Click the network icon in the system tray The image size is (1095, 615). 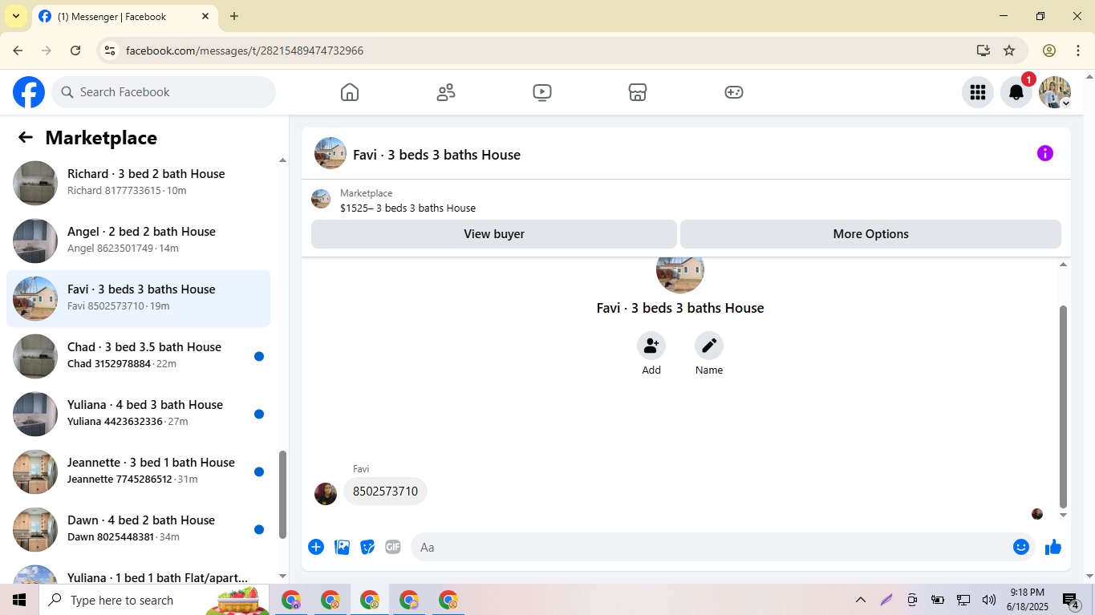(x=963, y=600)
